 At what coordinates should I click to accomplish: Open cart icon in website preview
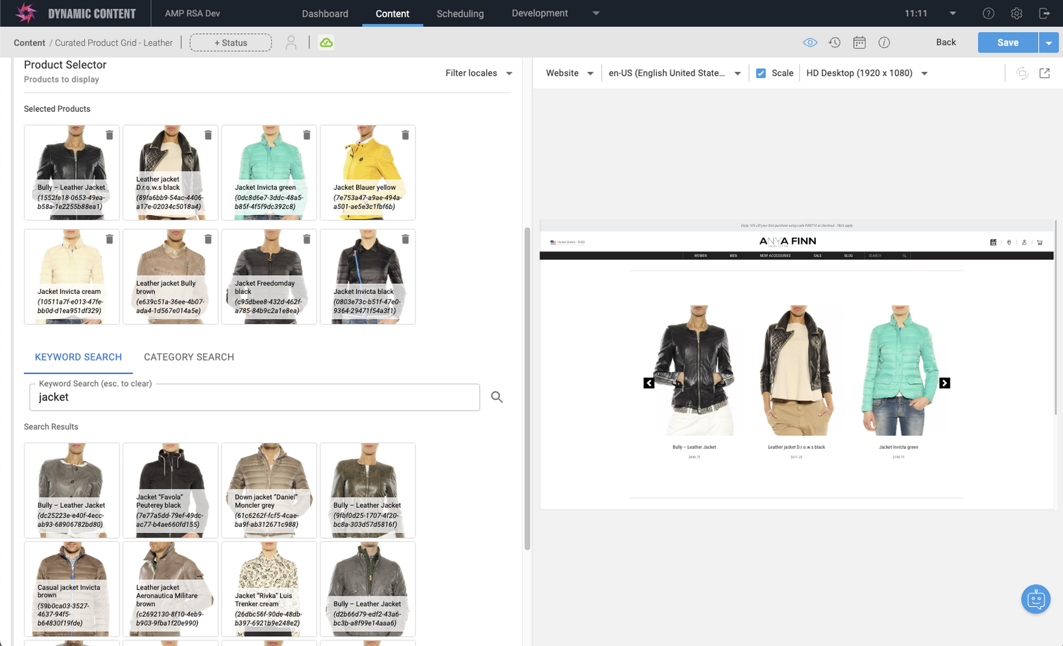coord(1039,242)
